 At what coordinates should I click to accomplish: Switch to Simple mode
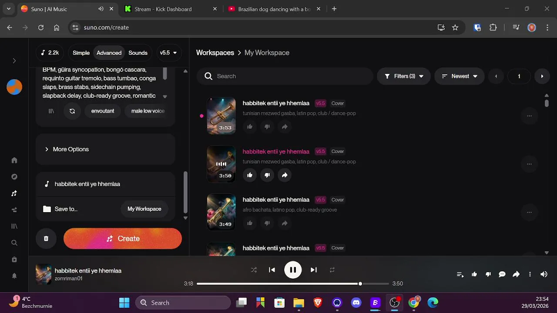coord(81,53)
